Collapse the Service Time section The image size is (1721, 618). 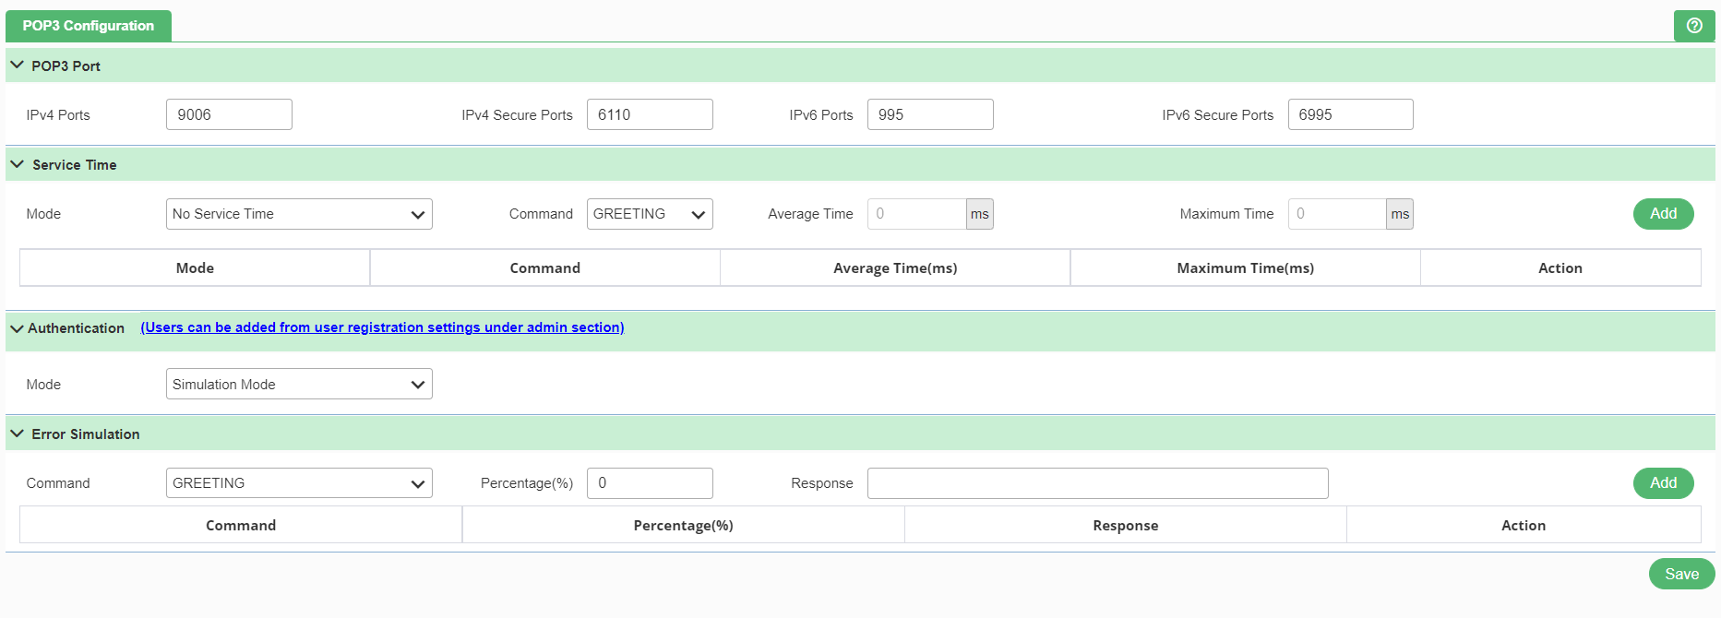pos(17,164)
